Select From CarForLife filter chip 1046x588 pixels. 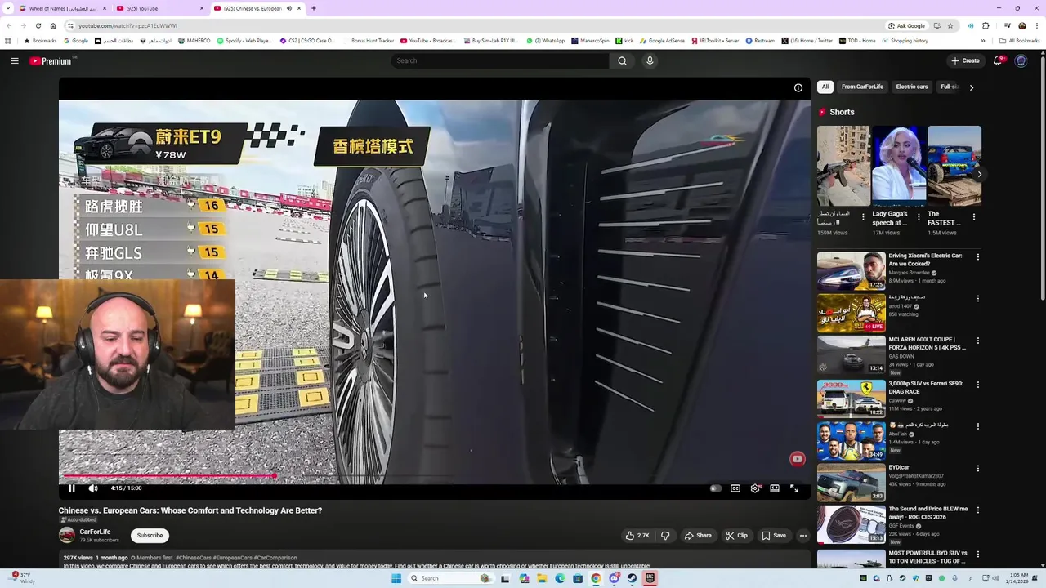point(862,87)
